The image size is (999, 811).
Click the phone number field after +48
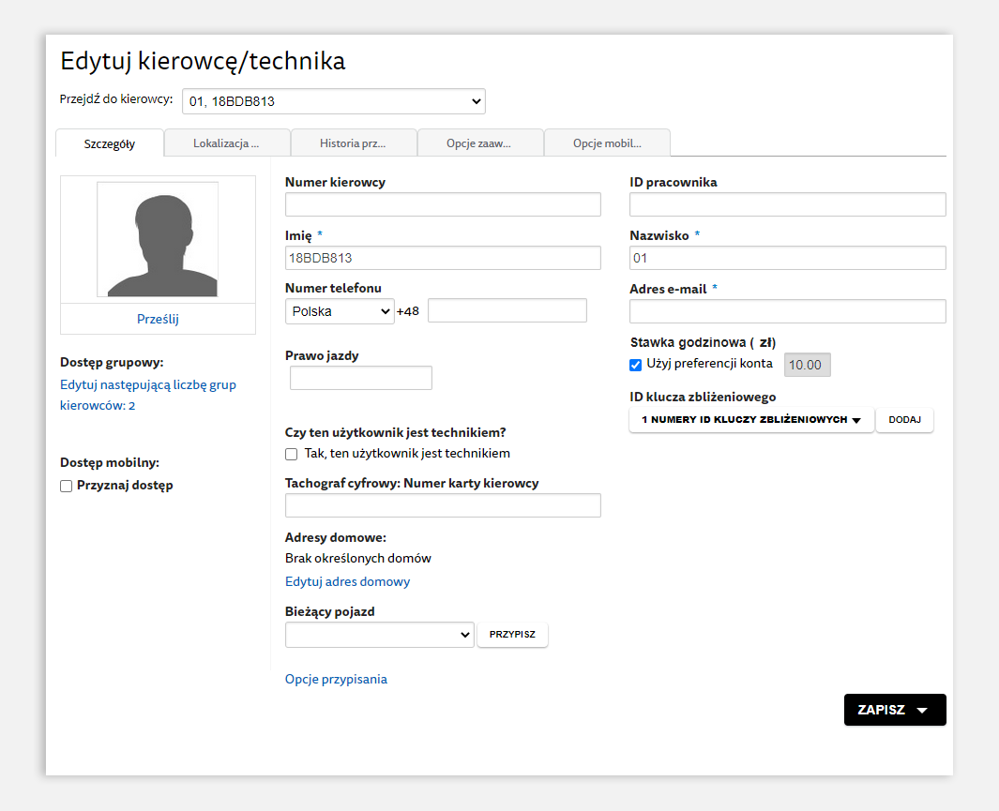click(x=507, y=310)
